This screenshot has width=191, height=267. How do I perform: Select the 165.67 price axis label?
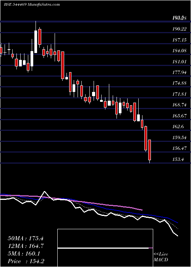[179, 116]
